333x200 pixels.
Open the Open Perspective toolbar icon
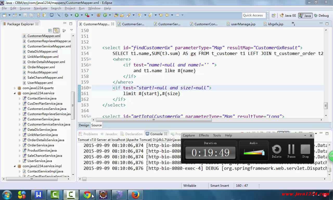coord(273,15)
